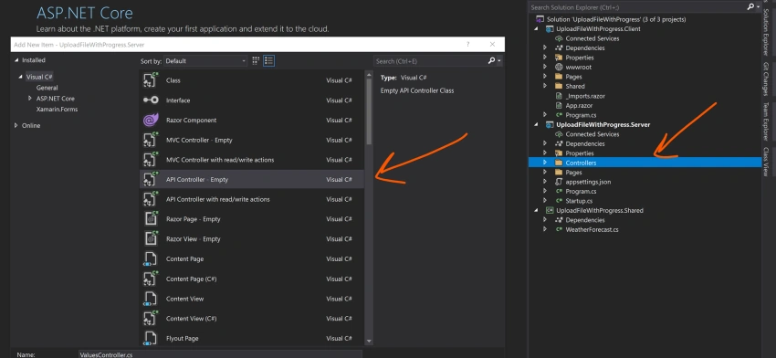Click the Name field with ValuesController.cs
Image resolution: width=776 pixels, height=358 pixels.
pyautogui.click(x=220, y=354)
